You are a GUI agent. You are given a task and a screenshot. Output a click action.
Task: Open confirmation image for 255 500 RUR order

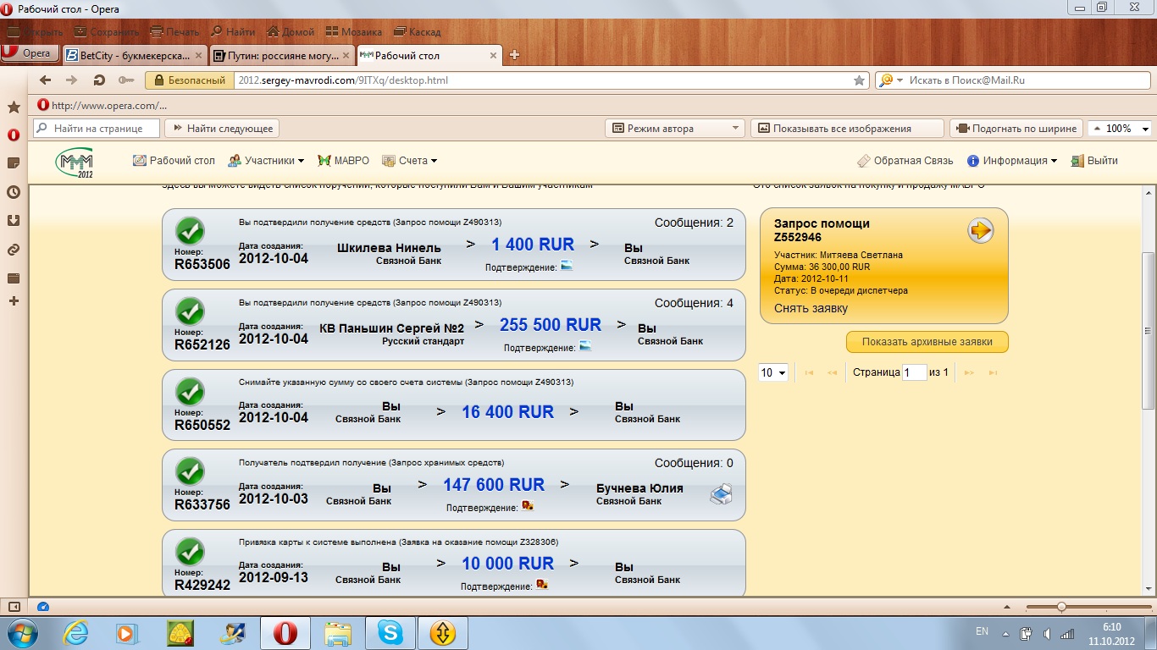585,346
